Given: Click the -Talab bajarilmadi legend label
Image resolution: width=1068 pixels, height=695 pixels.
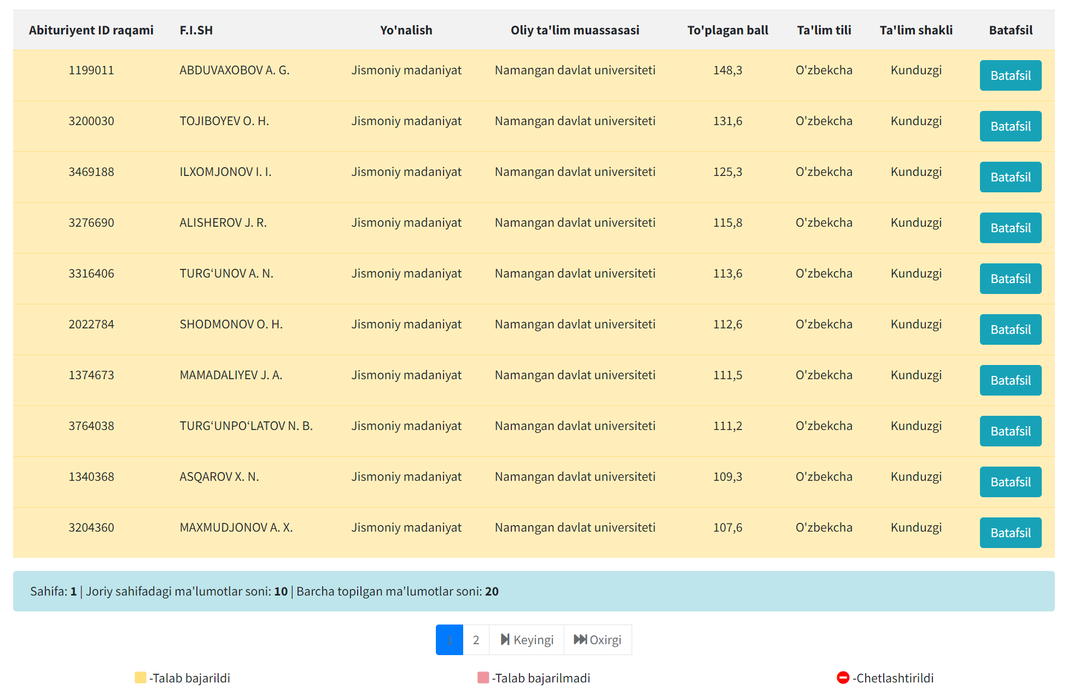Looking at the screenshot, I should [541, 678].
